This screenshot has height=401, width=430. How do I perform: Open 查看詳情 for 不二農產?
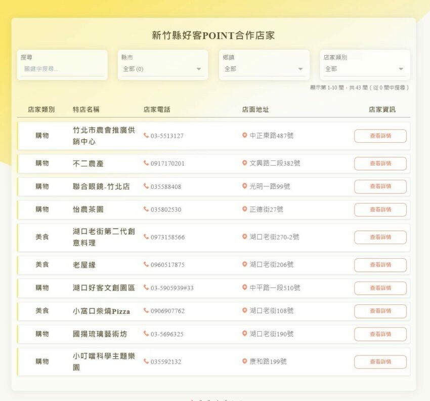click(x=380, y=164)
